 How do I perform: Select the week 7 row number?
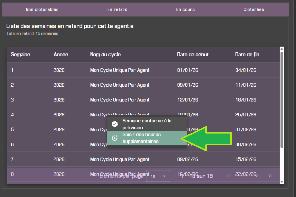(12, 159)
